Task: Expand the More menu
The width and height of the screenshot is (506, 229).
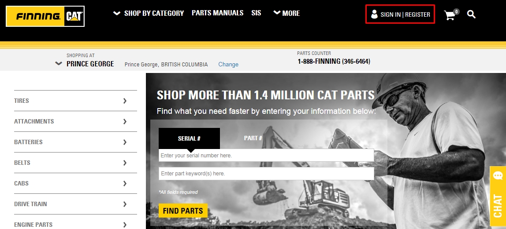Action: 286,13
